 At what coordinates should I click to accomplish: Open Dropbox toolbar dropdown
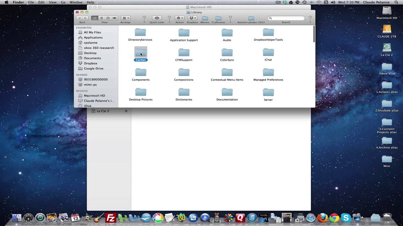(192, 18)
